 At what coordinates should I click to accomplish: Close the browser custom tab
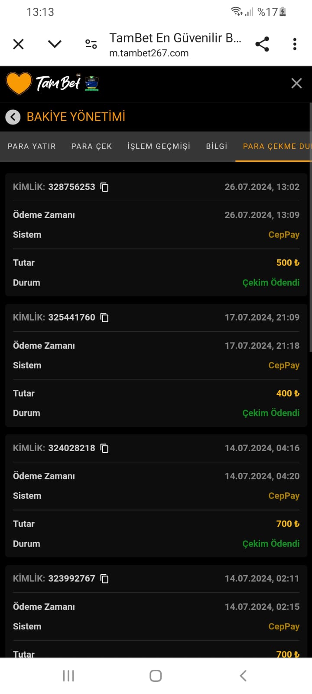18,44
